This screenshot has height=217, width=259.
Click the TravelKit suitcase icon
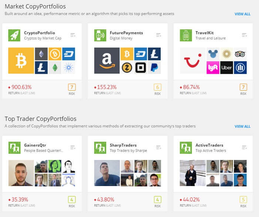(186, 35)
